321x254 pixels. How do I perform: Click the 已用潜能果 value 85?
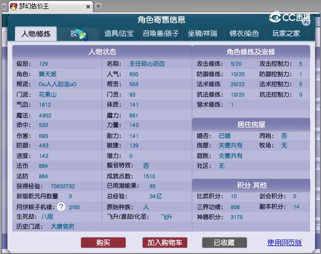click(153, 186)
